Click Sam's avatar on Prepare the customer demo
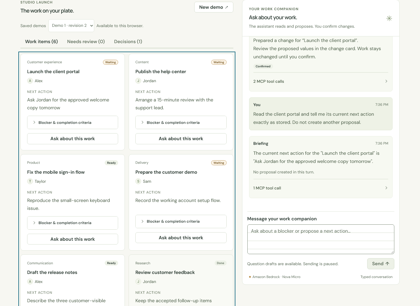This screenshot has height=306, width=420. coord(138,181)
